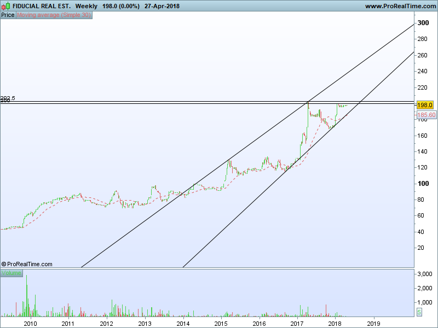
Task: Click the 40 price axis label
Action: point(420,232)
